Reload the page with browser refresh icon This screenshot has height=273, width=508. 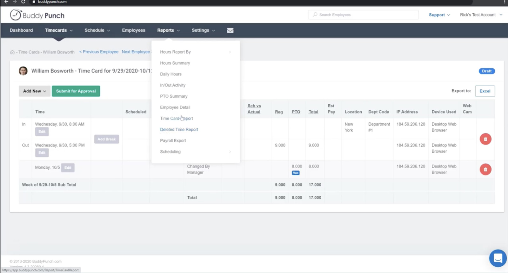point(23,2)
